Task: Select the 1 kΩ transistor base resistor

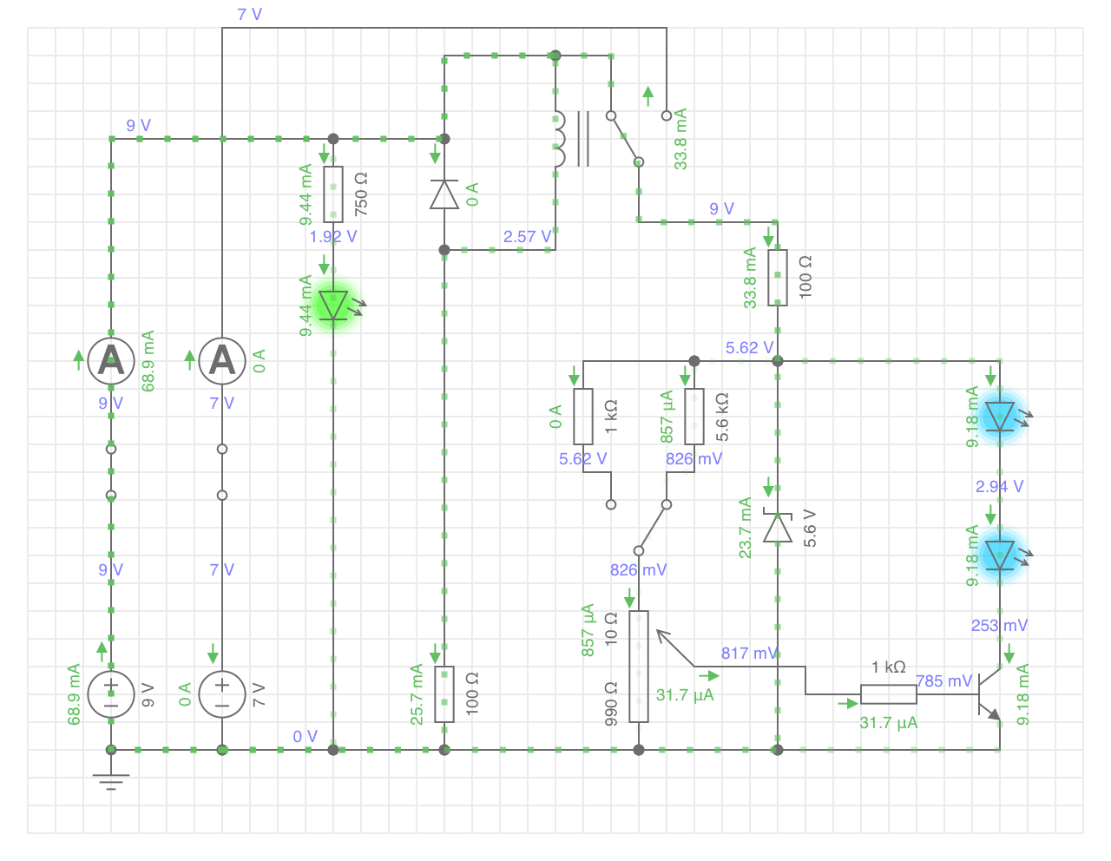Action: 888,694
